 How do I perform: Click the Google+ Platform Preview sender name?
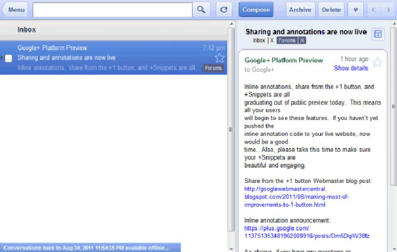tap(284, 60)
